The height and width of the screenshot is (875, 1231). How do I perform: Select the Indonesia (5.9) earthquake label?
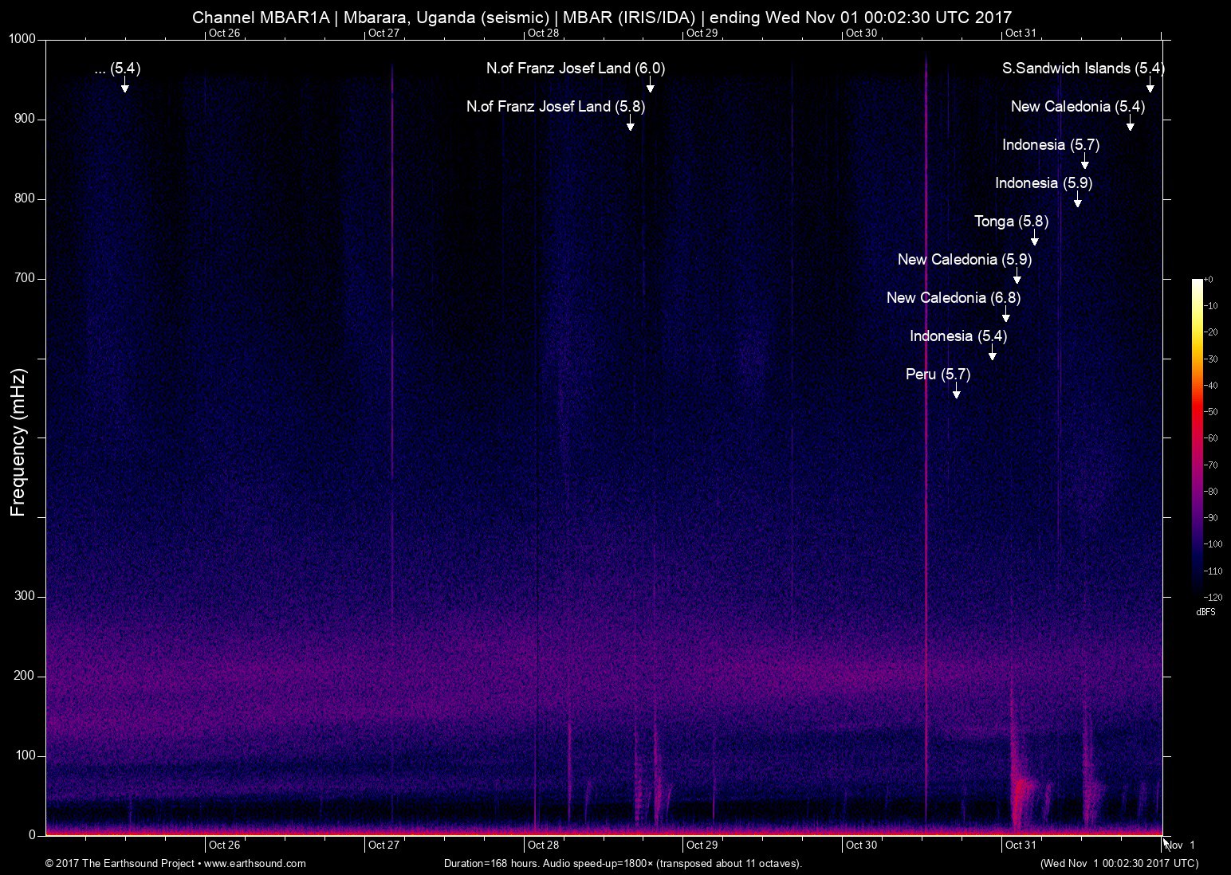[1044, 183]
